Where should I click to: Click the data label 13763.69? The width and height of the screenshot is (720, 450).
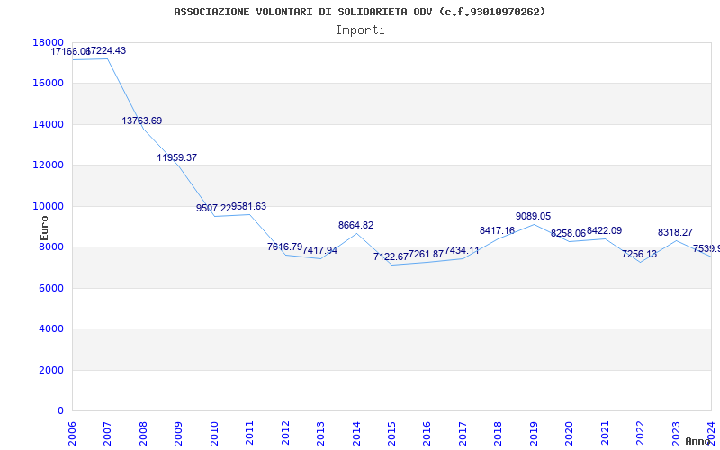142,121
